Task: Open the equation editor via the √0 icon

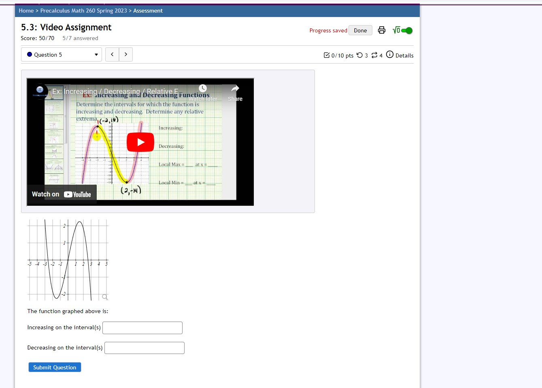Action: 396,30
